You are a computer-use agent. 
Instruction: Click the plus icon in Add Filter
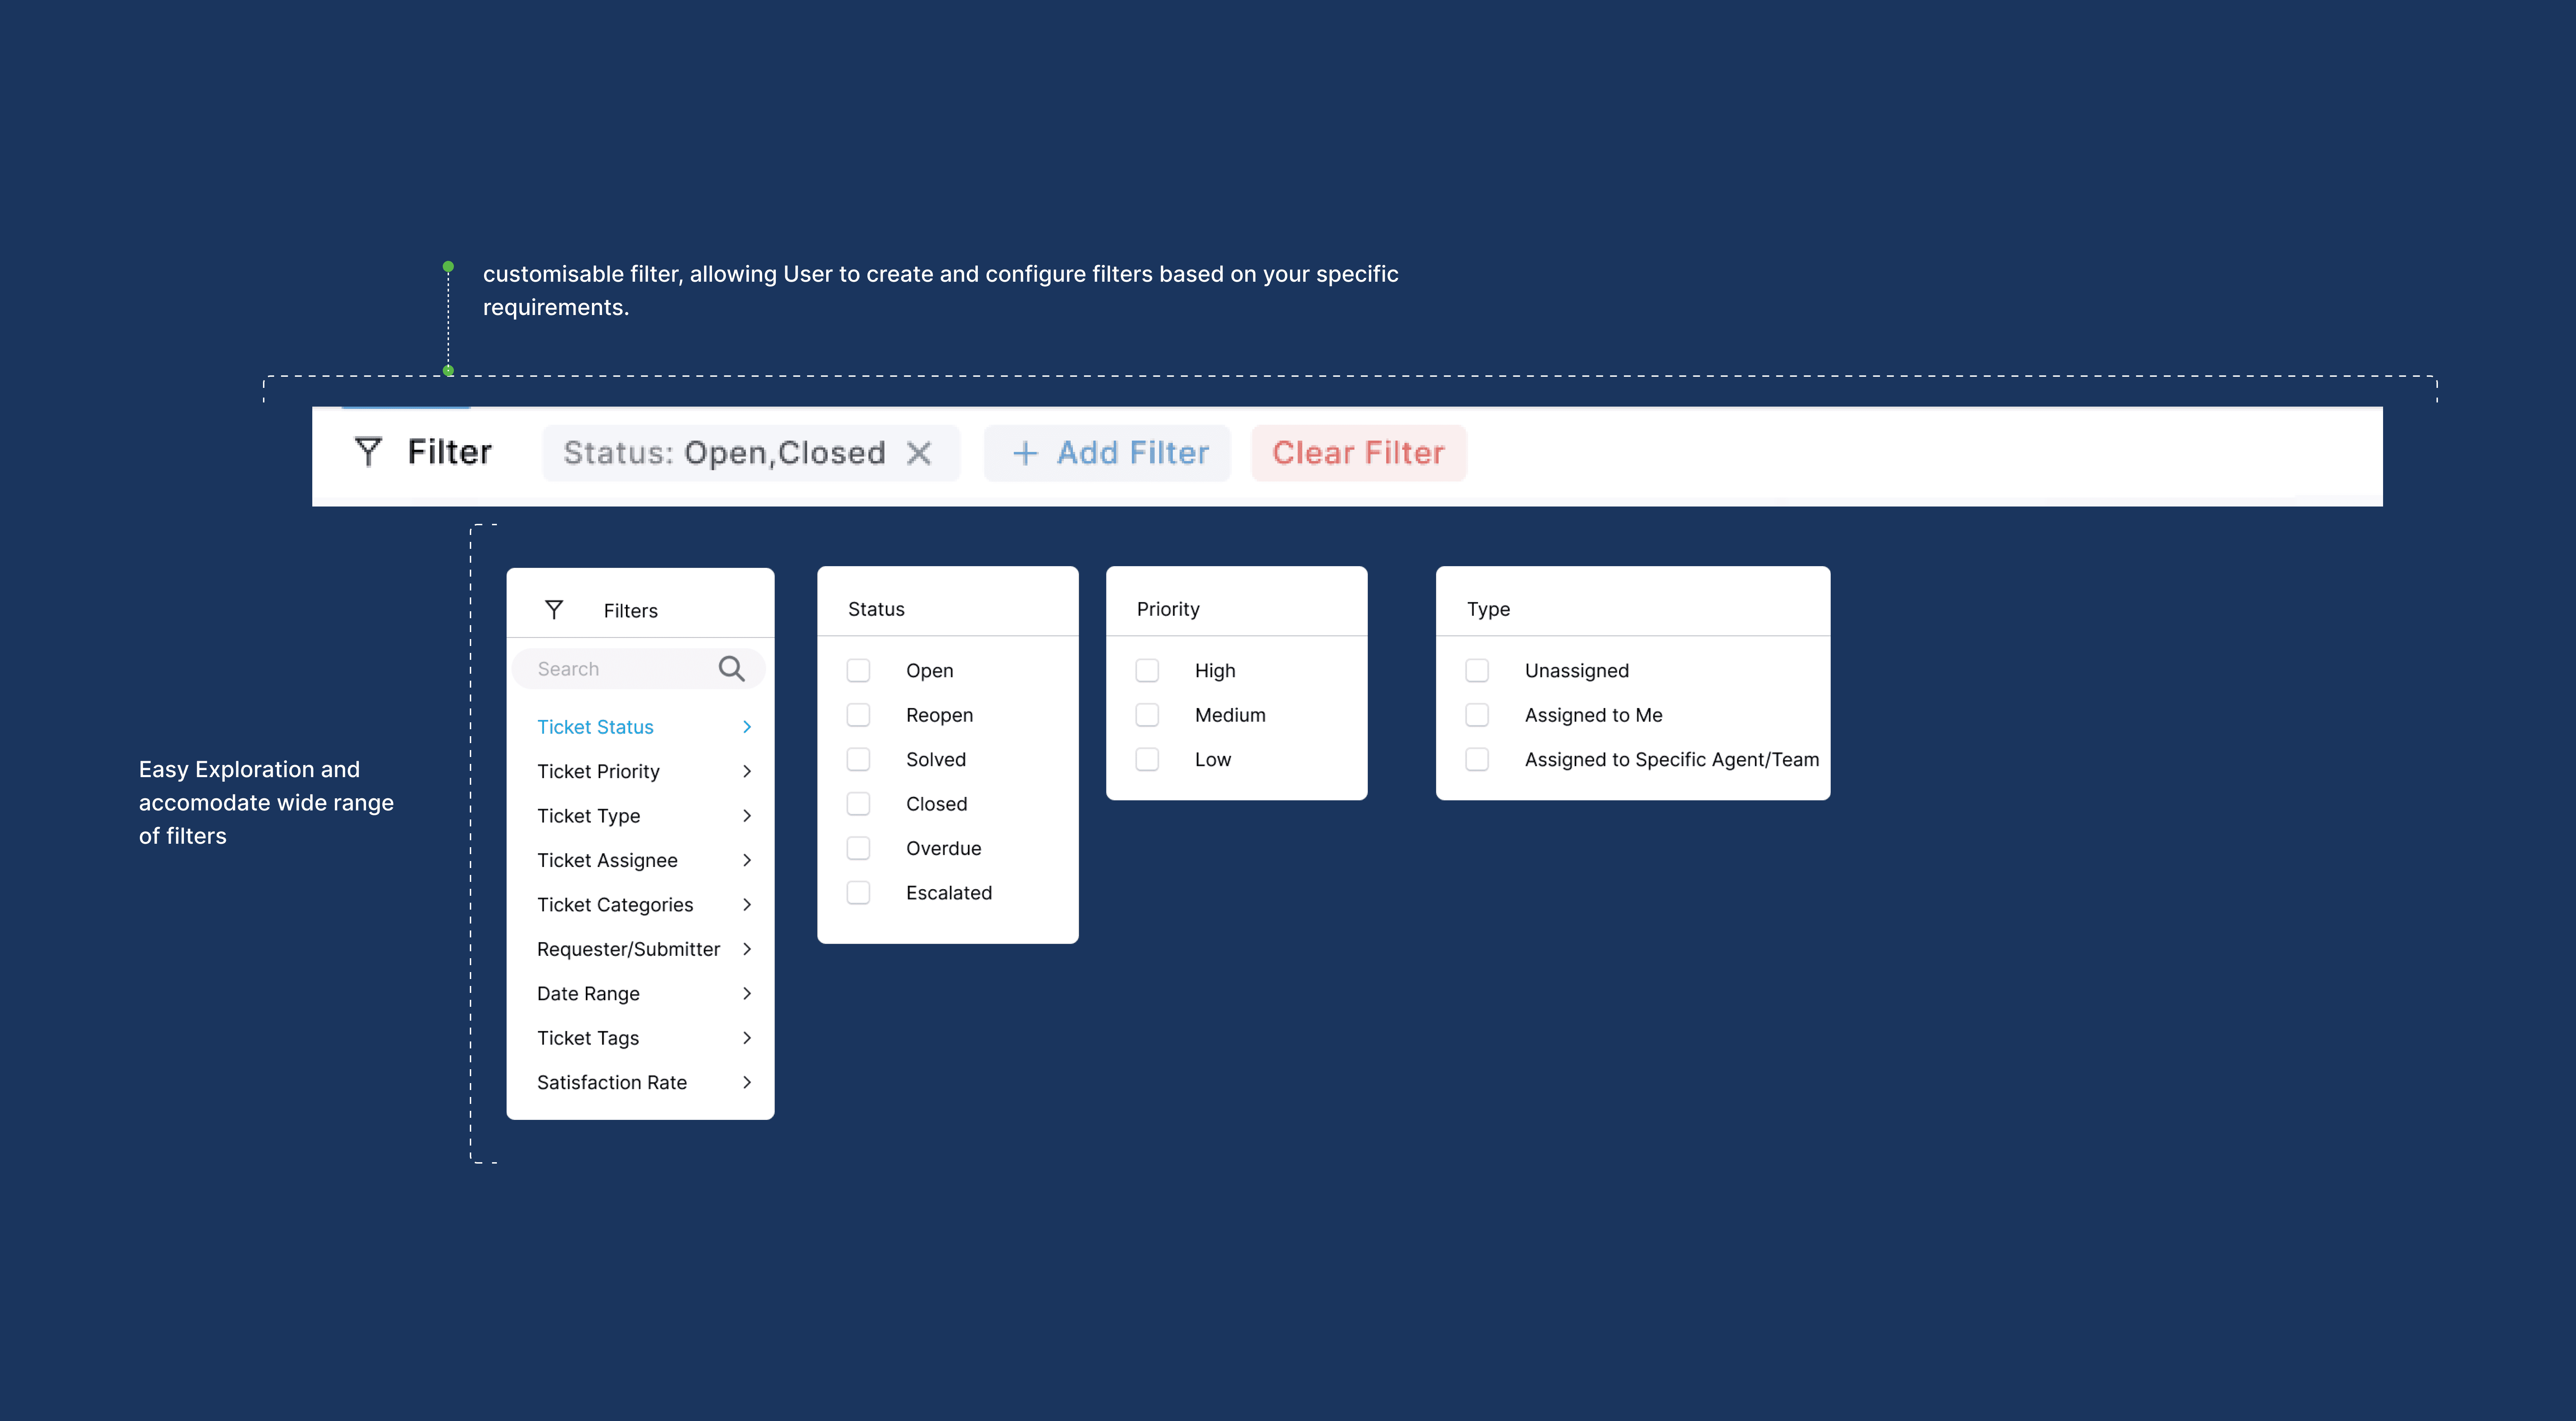point(1025,453)
